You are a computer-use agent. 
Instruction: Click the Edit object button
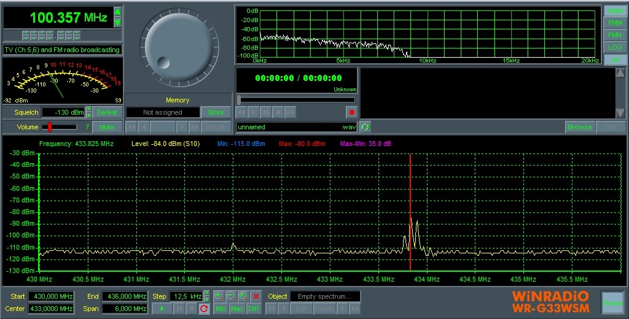point(301,309)
